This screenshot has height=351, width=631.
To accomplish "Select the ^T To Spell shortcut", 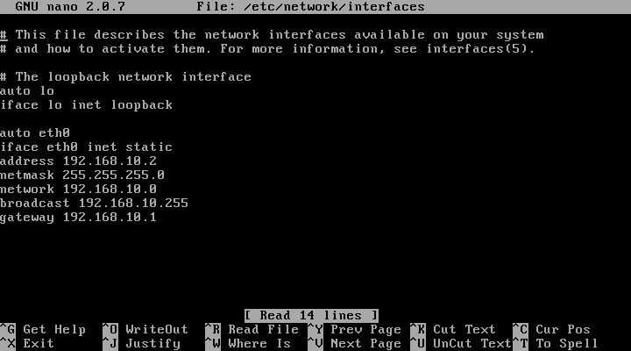I will tap(556, 344).
